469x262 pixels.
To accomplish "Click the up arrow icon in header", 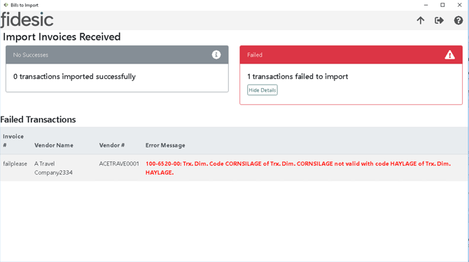I will tap(420, 20).
